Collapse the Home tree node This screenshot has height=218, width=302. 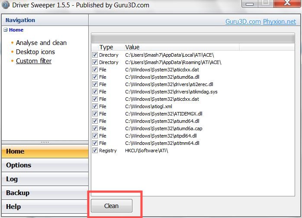click(5, 30)
